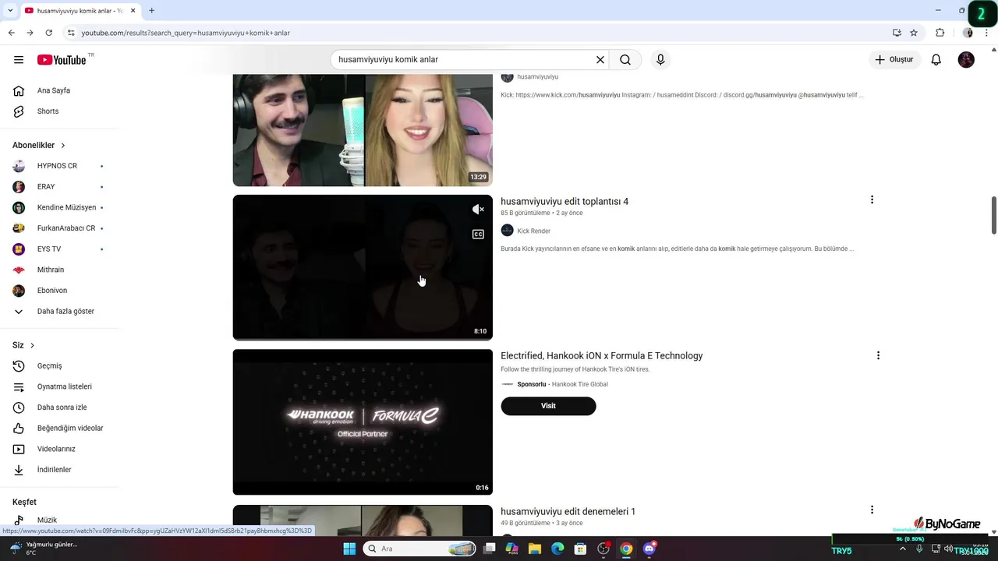Open File Explorer from taskbar
Image resolution: width=998 pixels, height=561 pixels.
(535, 549)
